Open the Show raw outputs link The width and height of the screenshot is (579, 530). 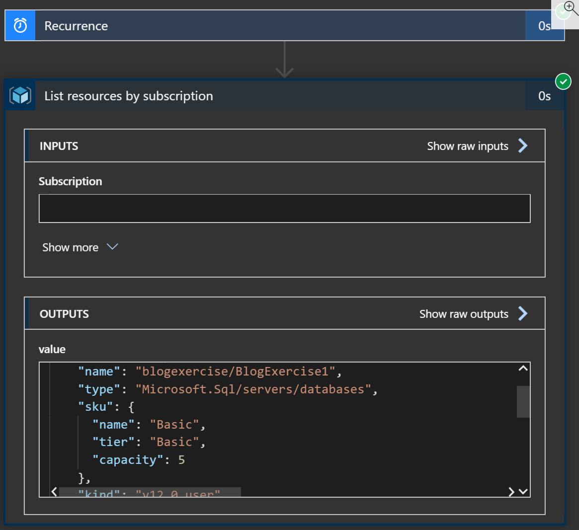463,314
